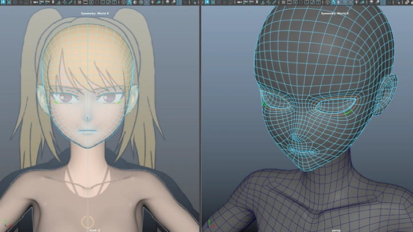
Task: Toggle Wireframe on Shaded in persp panel
Action: coord(345,2)
